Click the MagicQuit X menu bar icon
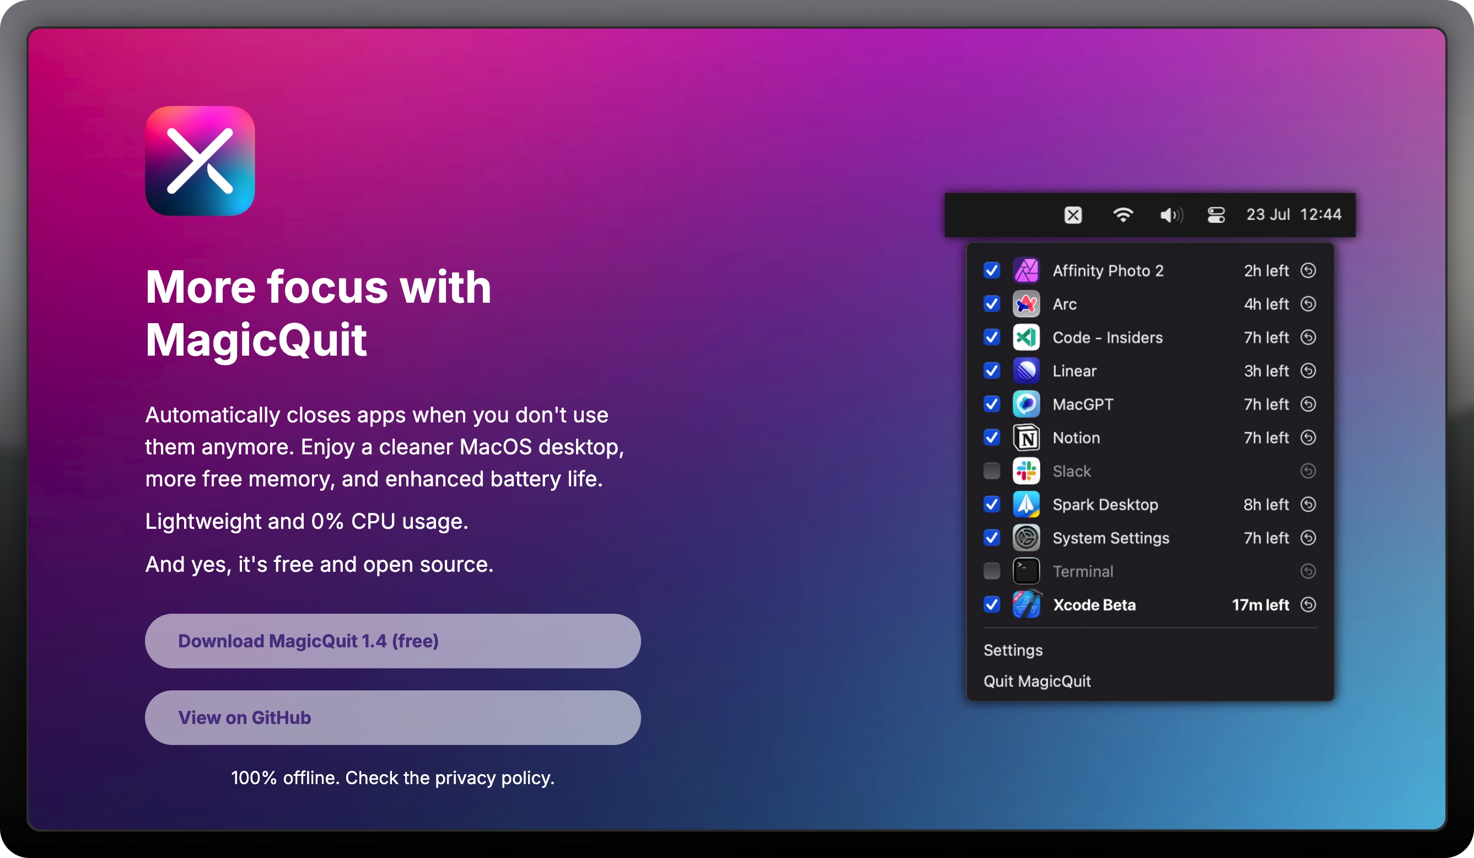The image size is (1474, 858). pos(1073,215)
